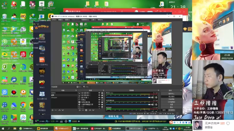Remove the selected source with minus icon
Image resolution: width=234 pixels, height=131 pixels.
83,110
